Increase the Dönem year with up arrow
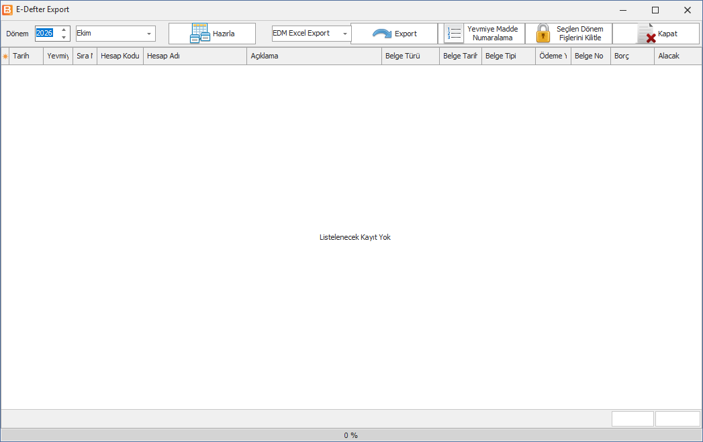703x442 pixels. [x=64, y=30]
